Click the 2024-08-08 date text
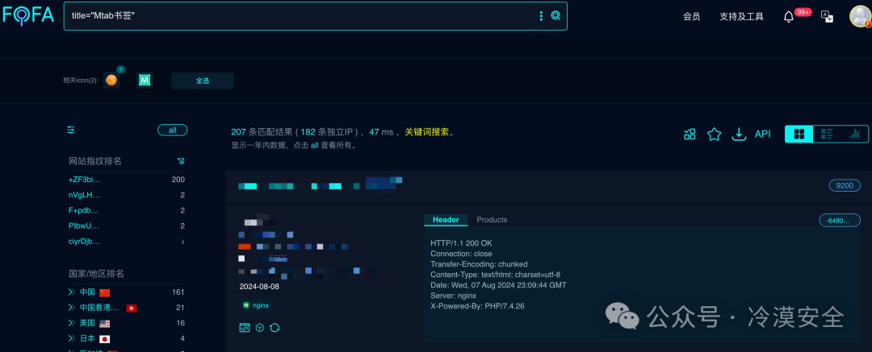Viewport: 872px width, 352px height. click(x=259, y=287)
